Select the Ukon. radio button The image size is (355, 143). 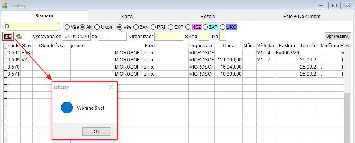point(97,27)
